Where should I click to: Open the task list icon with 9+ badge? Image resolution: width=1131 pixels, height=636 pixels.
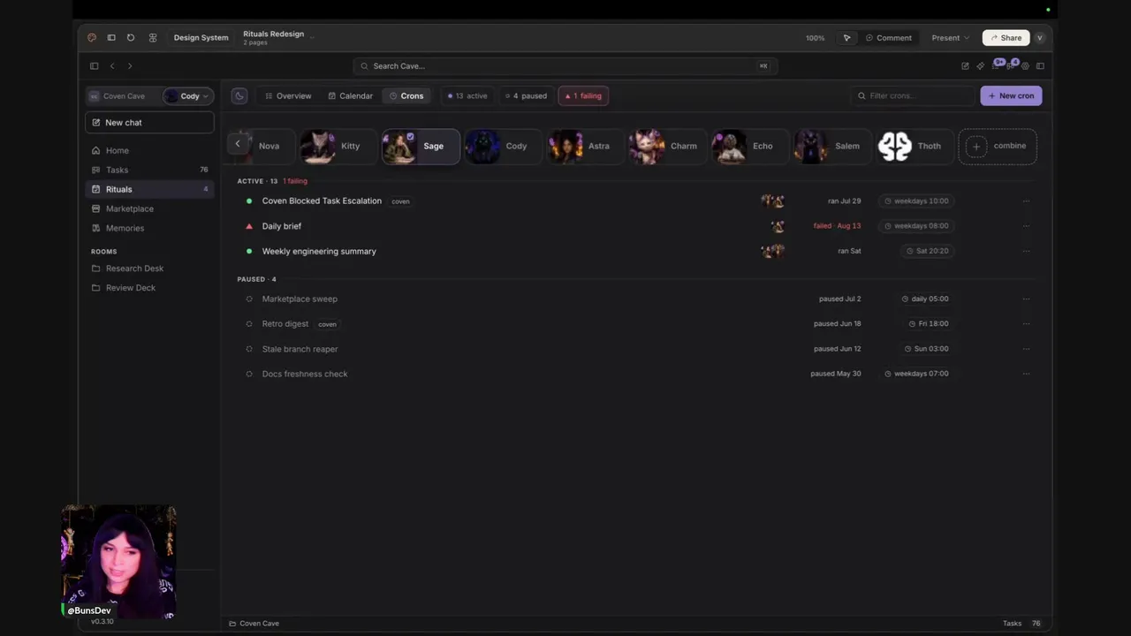point(997,64)
